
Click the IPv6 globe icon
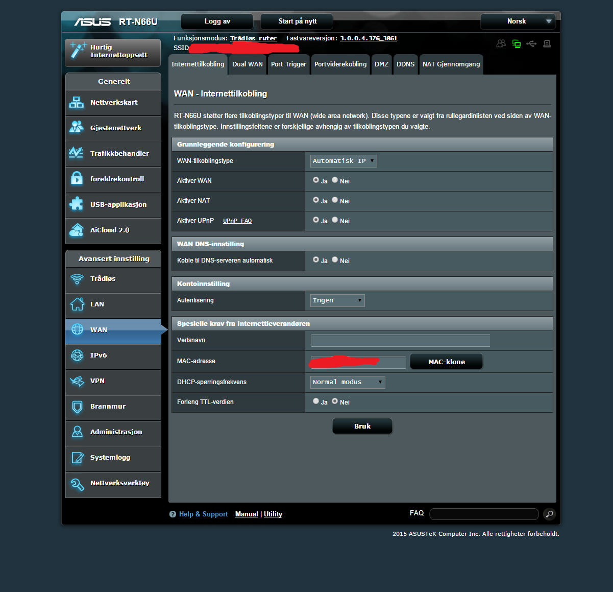(x=77, y=355)
